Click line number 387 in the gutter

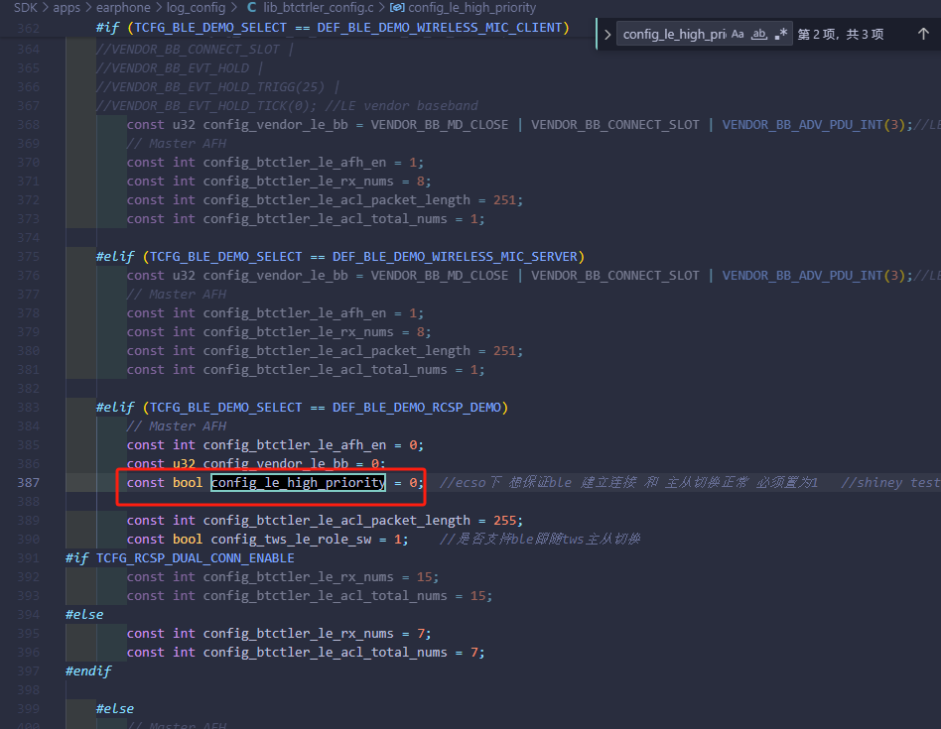(28, 483)
